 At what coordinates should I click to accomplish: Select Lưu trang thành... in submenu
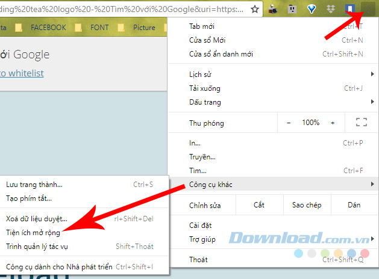coord(84,185)
